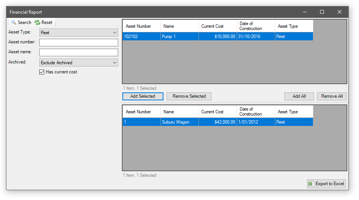Focus the Asset name text box
This screenshot has height=200, width=359.
coord(79,52)
